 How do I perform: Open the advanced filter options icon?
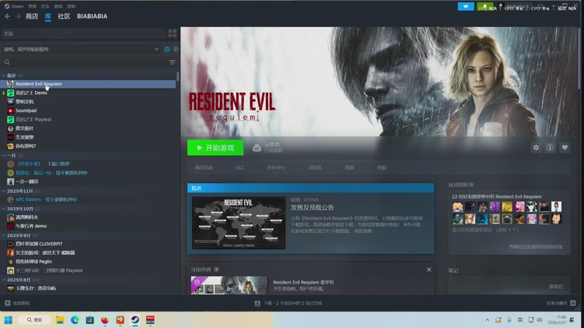click(172, 62)
